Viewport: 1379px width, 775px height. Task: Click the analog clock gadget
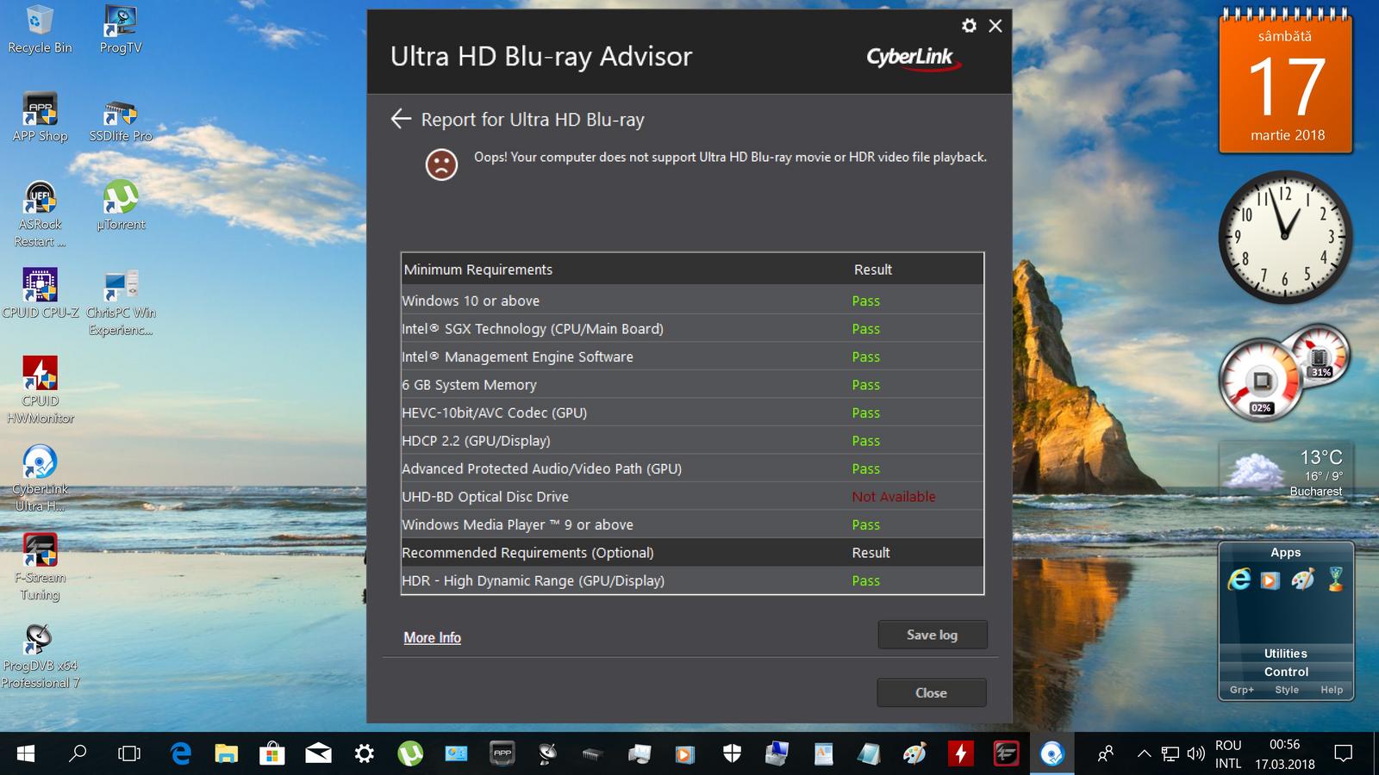[1284, 237]
